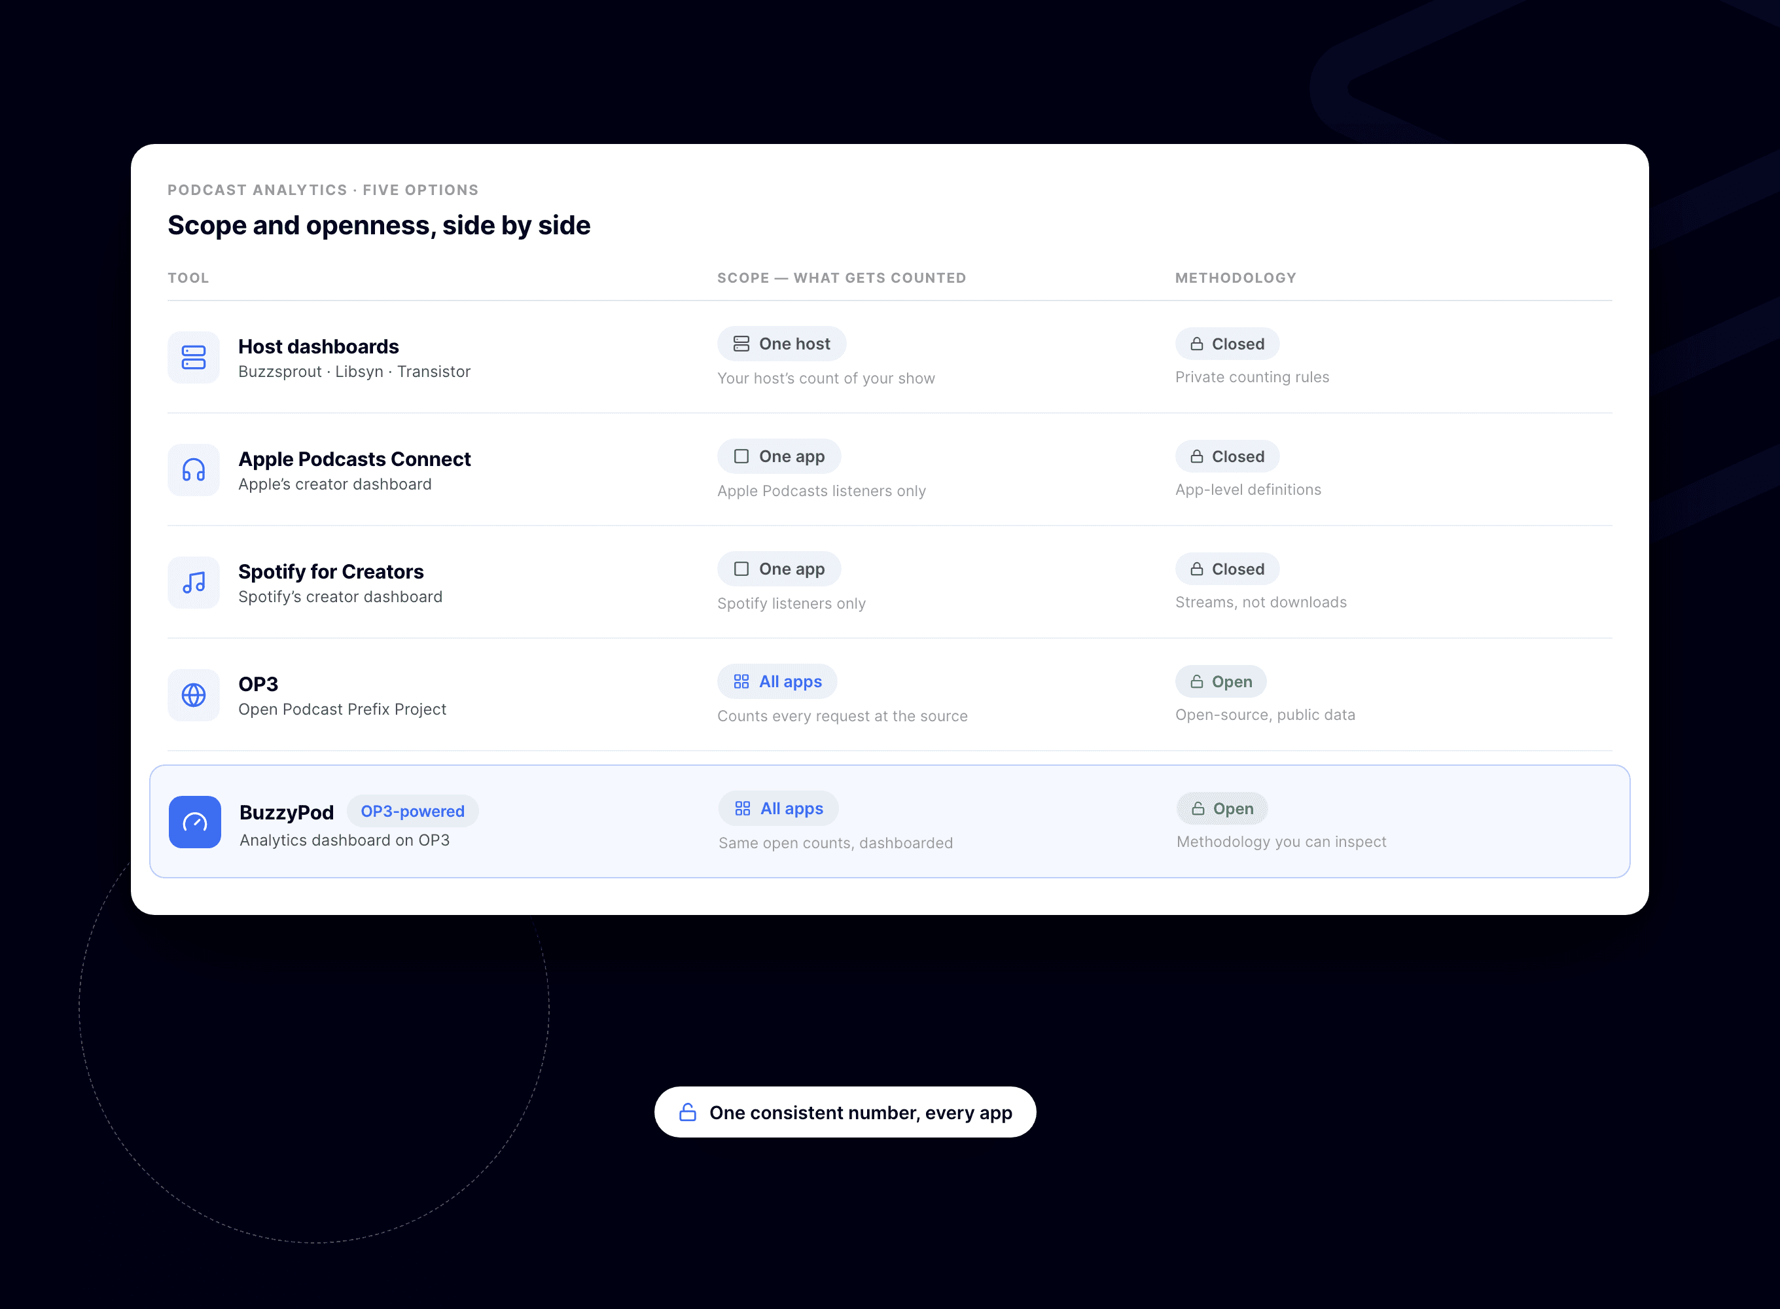Click Same open counts, dashboarded text

point(836,842)
